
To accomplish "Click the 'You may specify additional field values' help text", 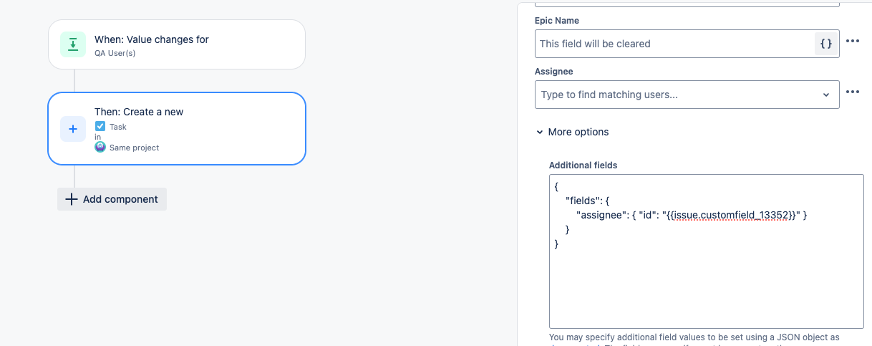I will click(694, 337).
